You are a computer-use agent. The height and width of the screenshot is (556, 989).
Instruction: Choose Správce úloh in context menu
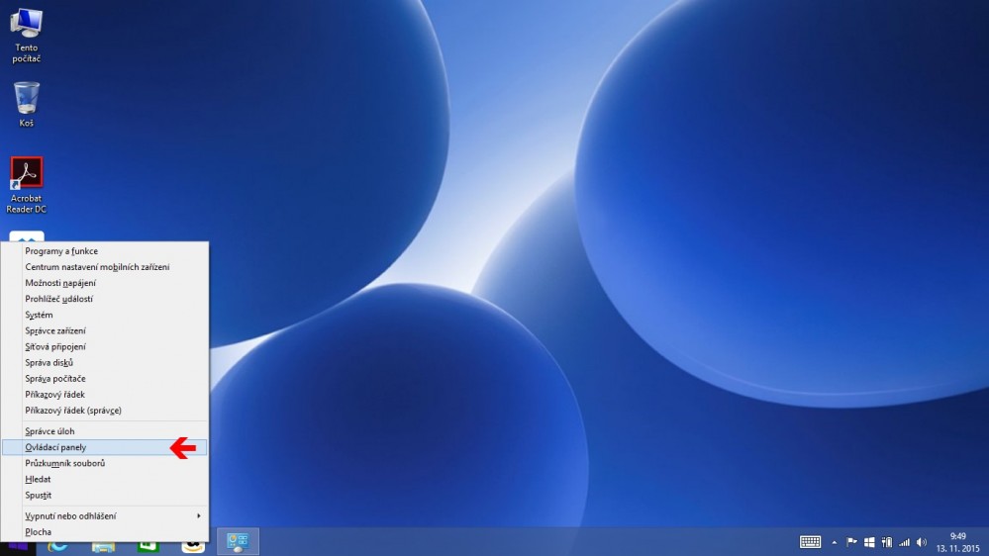click(x=49, y=431)
